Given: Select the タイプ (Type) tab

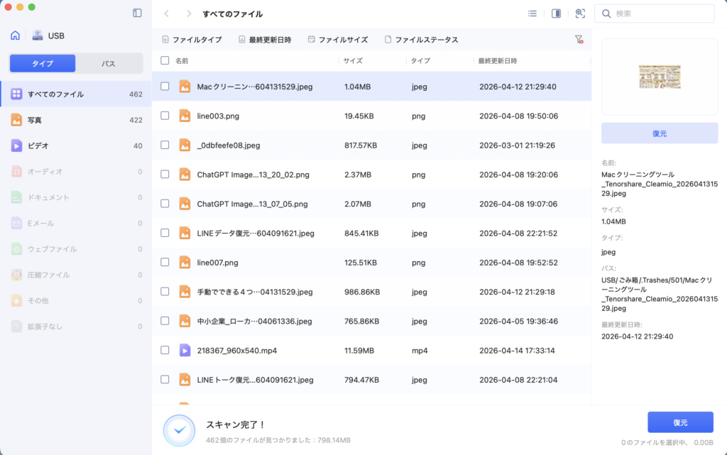Looking at the screenshot, I should click(42, 63).
